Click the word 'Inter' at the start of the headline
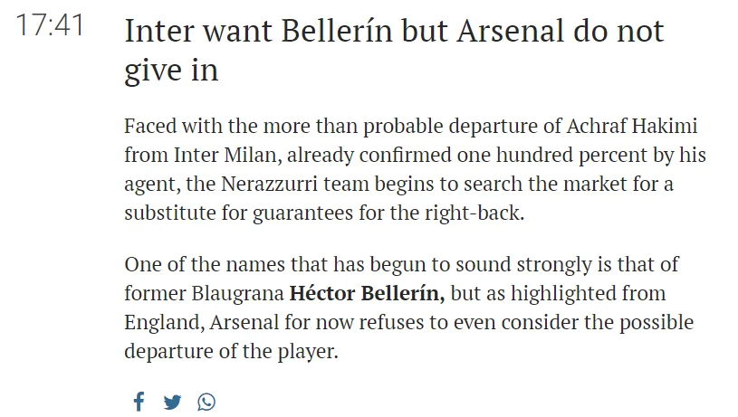The width and height of the screenshot is (738, 417). pos(154,33)
